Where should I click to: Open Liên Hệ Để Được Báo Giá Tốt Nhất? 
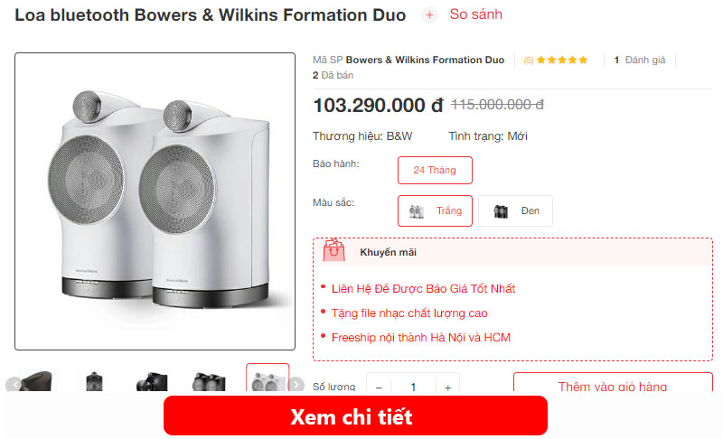tap(423, 289)
